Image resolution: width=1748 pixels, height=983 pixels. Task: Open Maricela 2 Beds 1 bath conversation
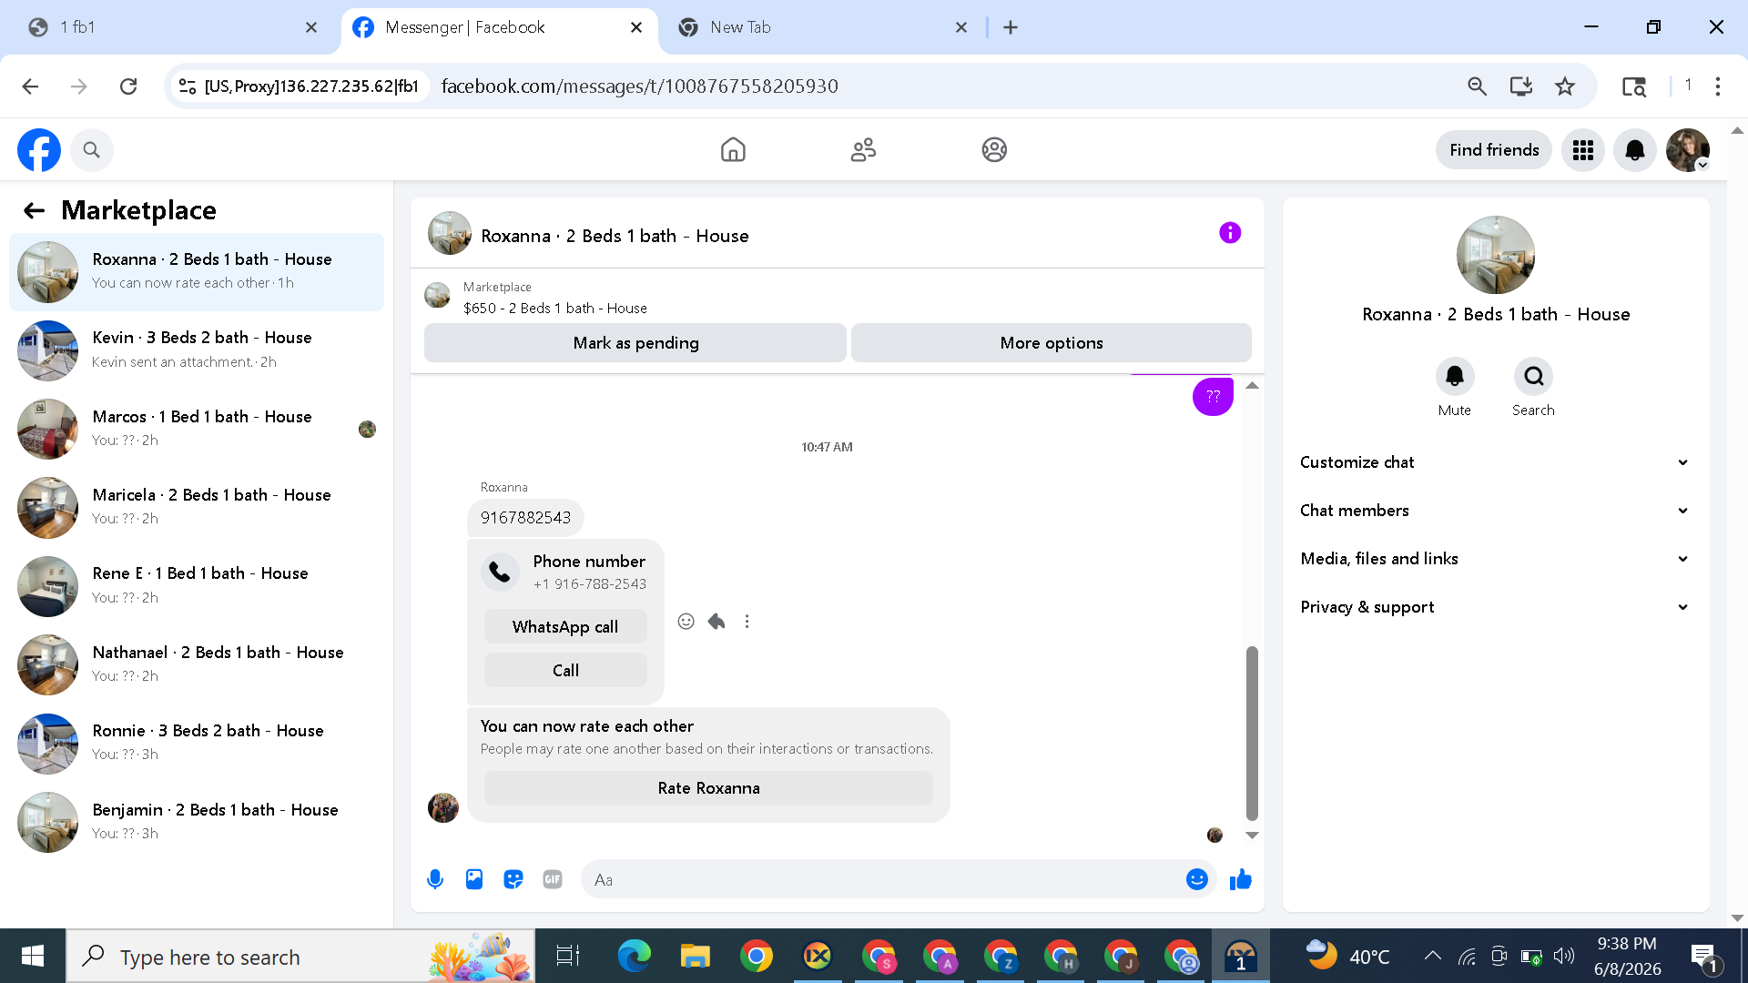(x=197, y=507)
